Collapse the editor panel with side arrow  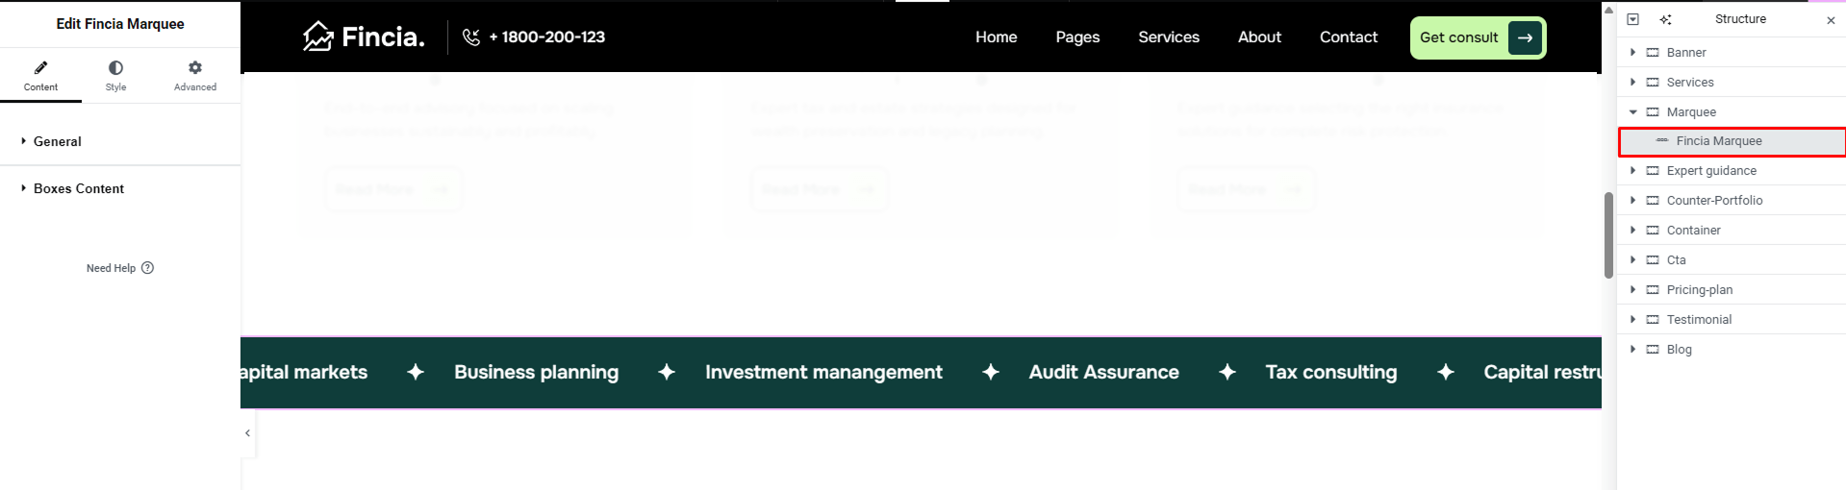[x=247, y=433]
